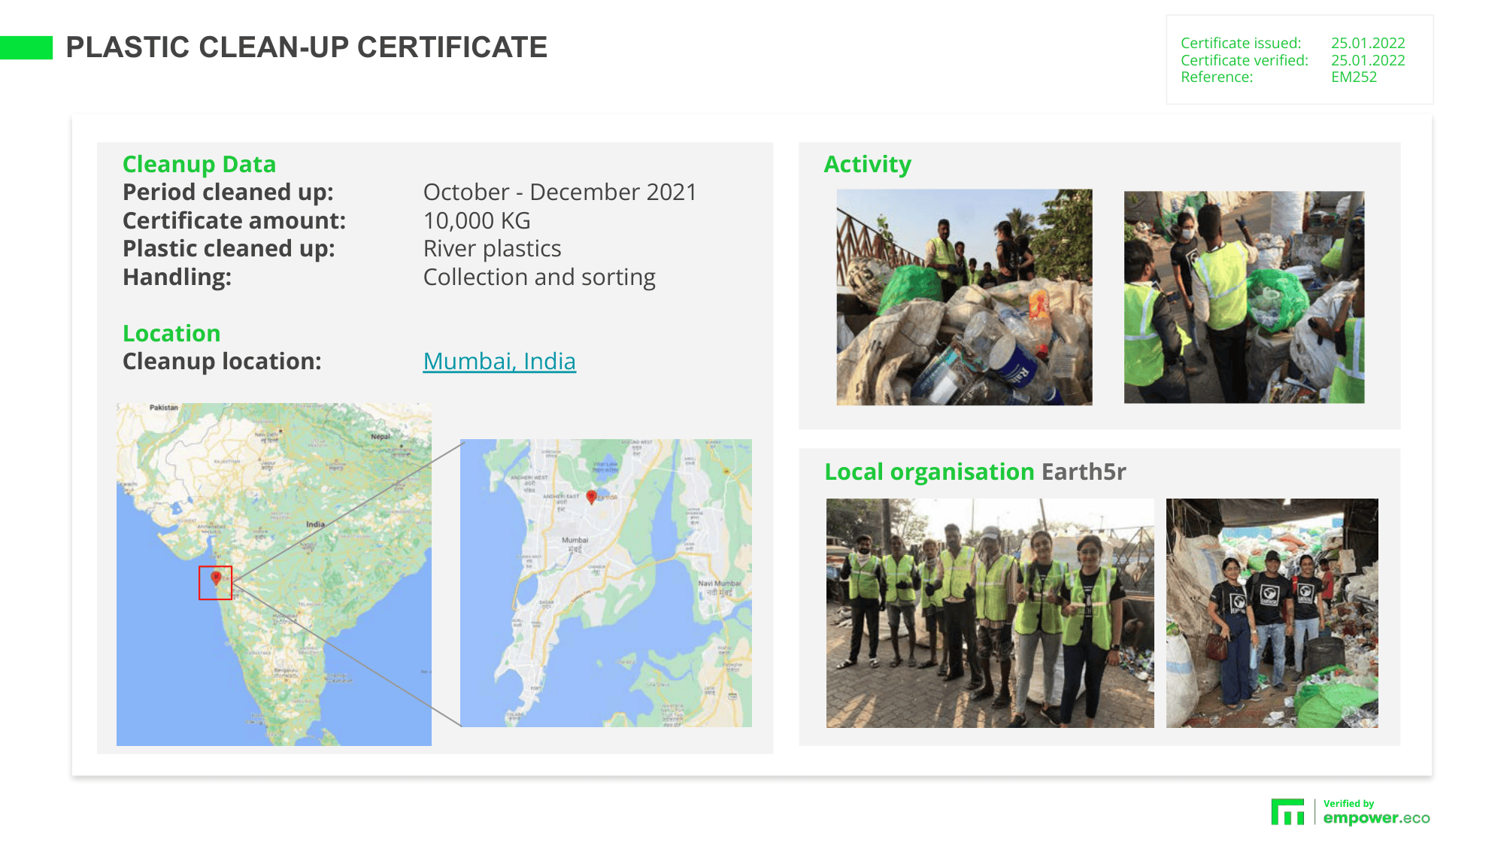Open the volunteers sorting waste photo
Image resolution: width=1504 pixels, height=846 pixels.
pos(1244,297)
